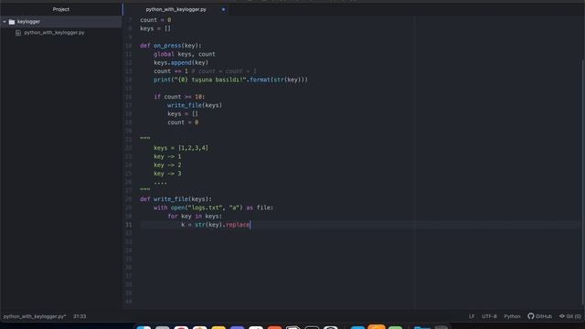Click the file icon beside python_with_keylogger.py in tree
The width and height of the screenshot is (585, 329).
18,33
